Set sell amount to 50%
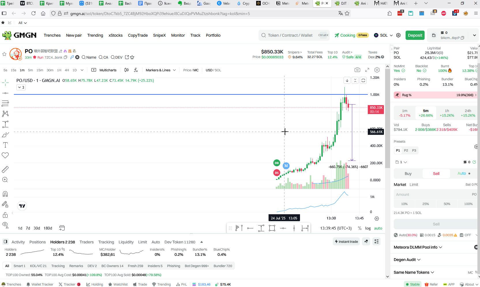The image size is (480, 287). (x=447, y=204)
